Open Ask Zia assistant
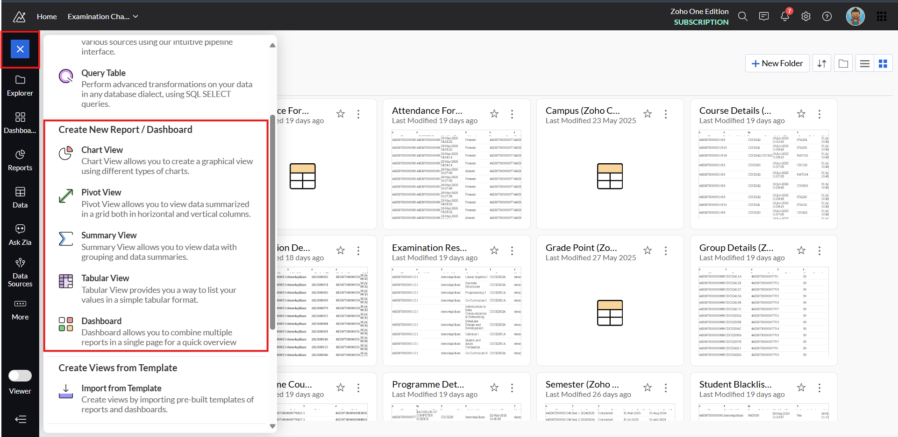The width and height of the screenshot is (898, 437). point(20,236)
